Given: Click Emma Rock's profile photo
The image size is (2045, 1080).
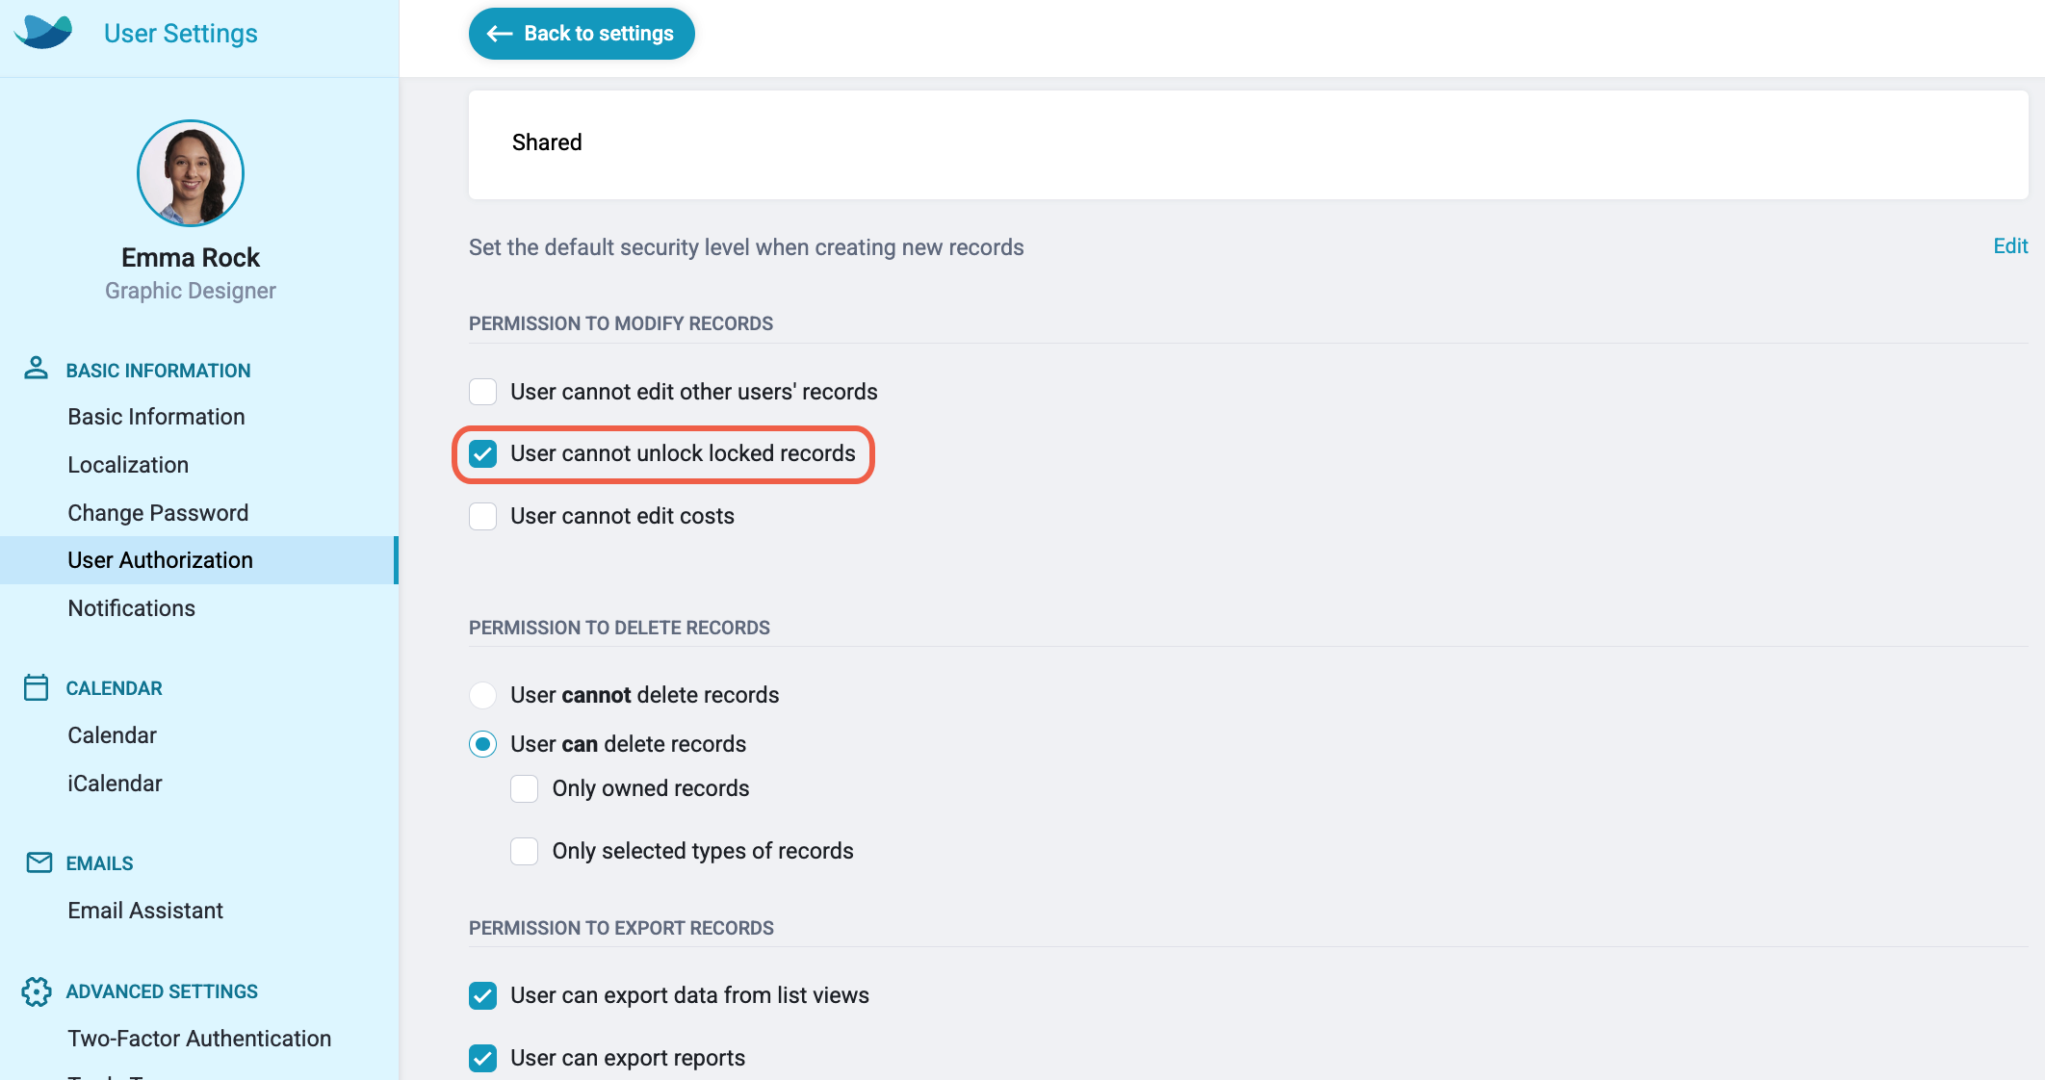Looking at the screenshot, I should pos(191,173).
